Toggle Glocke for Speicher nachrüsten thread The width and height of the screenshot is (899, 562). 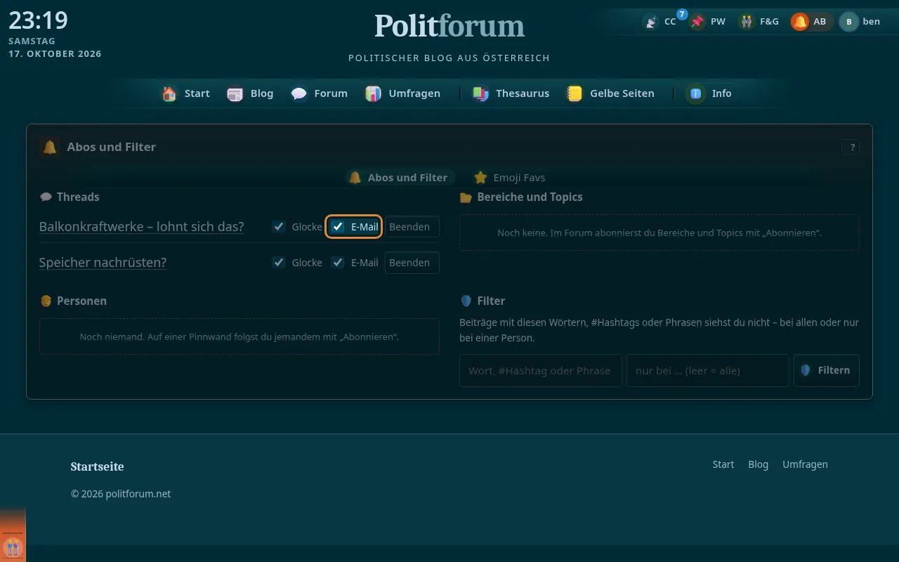tap(279, 263)
